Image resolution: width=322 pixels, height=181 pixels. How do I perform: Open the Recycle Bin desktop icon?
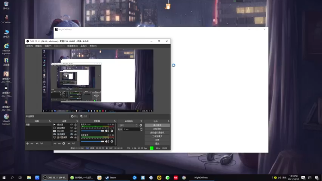[x=6, y=5]
